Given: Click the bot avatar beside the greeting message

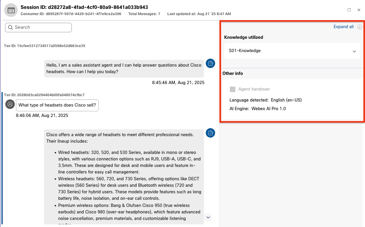Looking at the screenshot, I should click(210, 63).
